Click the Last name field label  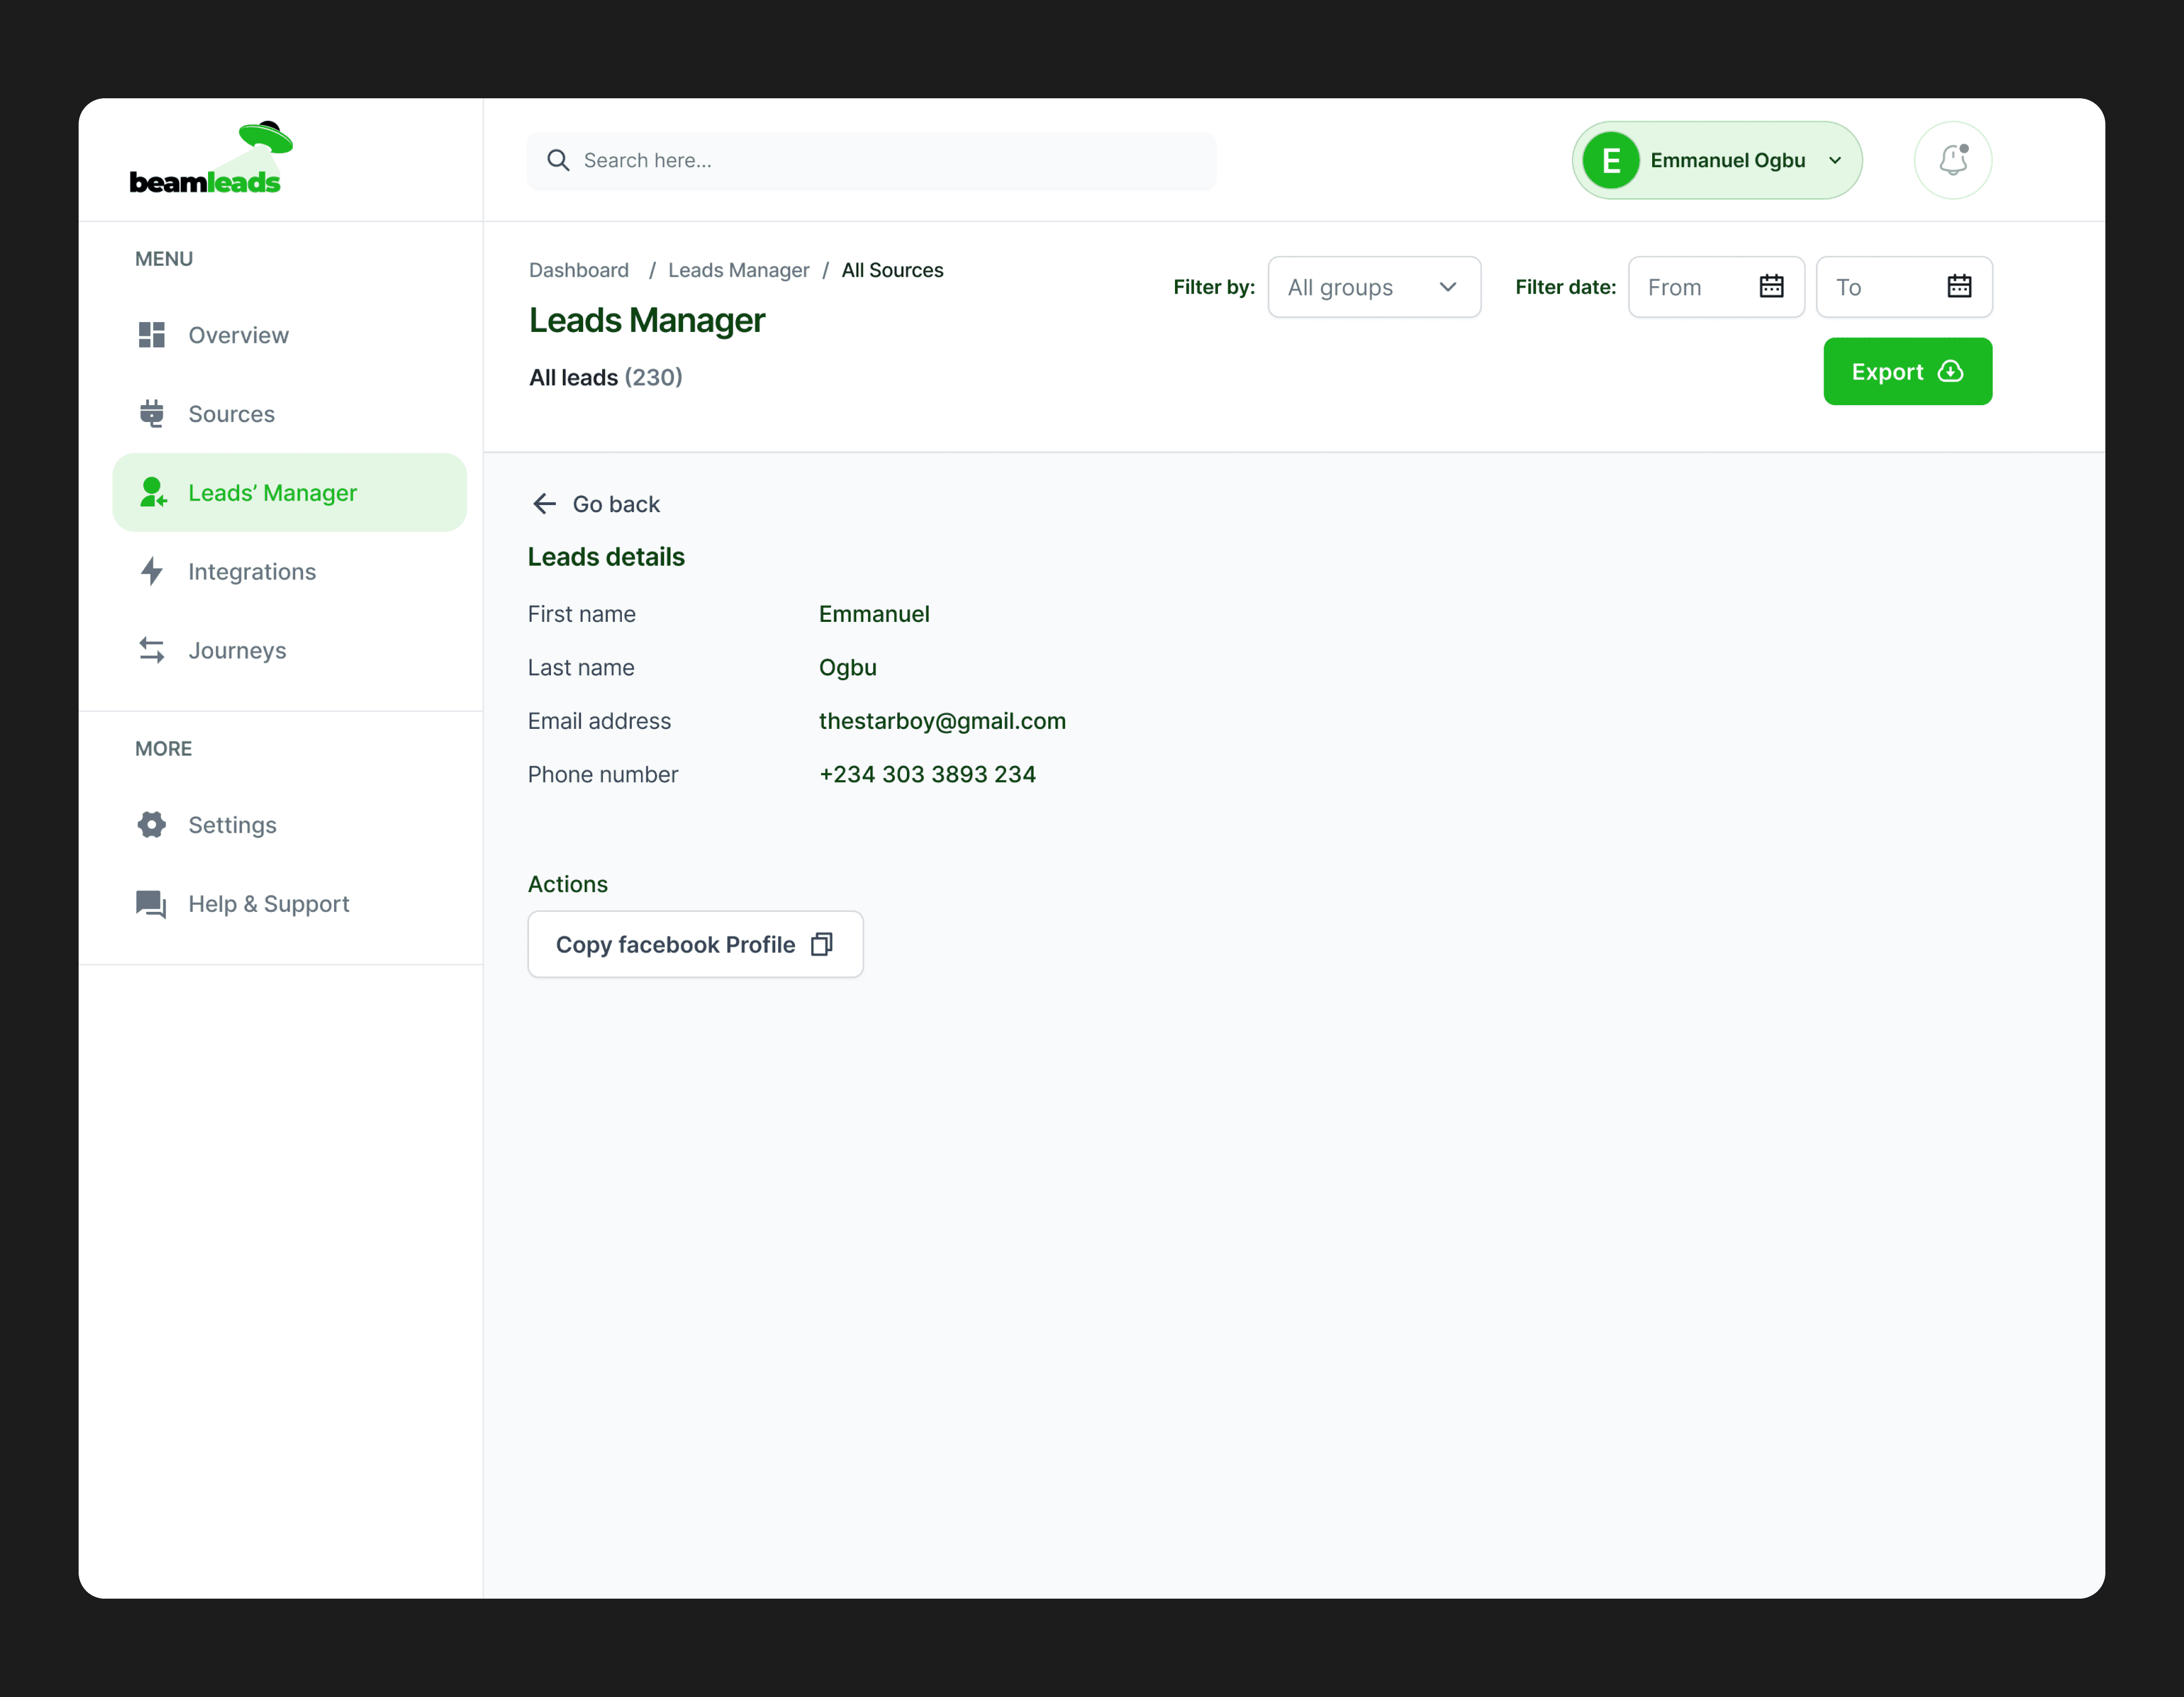point(580,667)
